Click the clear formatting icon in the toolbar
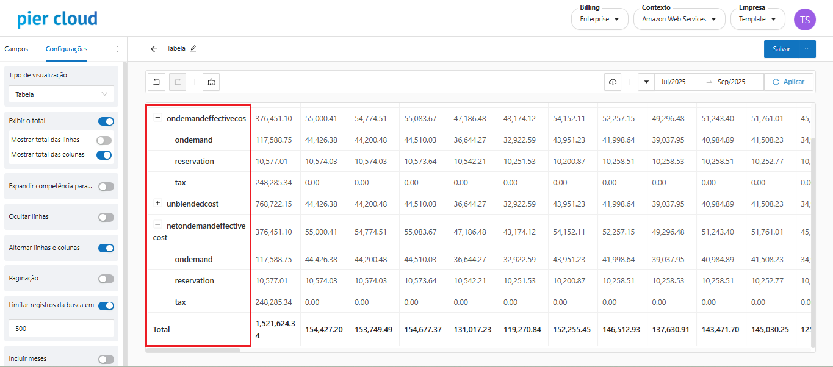 [x=211, y=82]
